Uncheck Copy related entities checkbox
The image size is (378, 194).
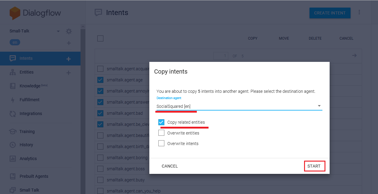[x=161, y=122]
